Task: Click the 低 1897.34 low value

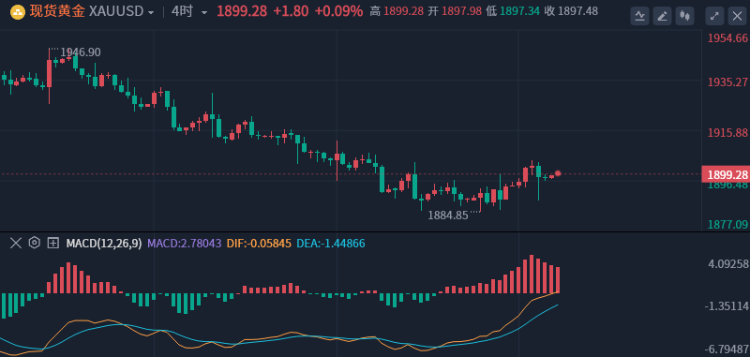Action: point(513,11)
